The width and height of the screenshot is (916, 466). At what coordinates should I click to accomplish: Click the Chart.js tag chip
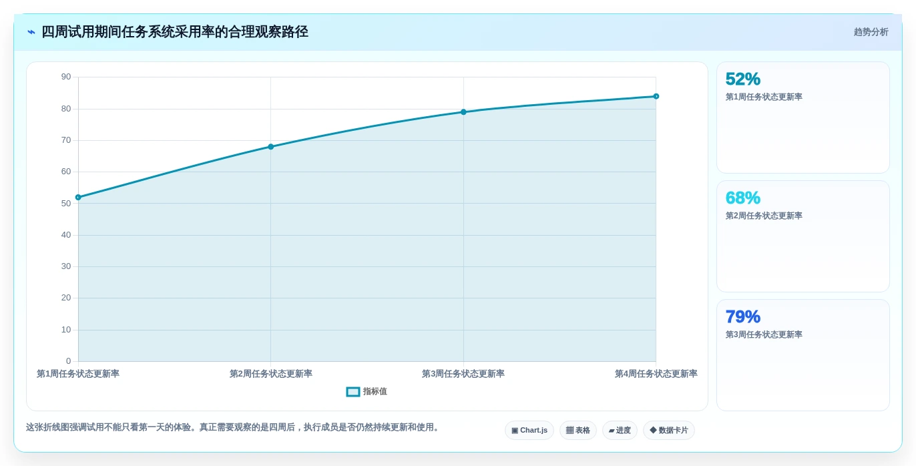[x=529, y=431]
